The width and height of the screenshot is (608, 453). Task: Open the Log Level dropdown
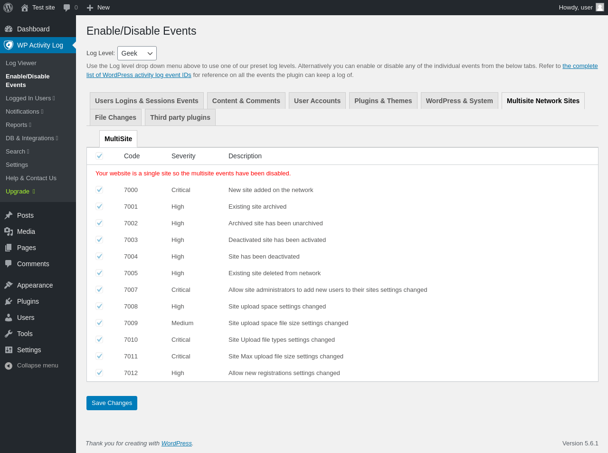click(x=137, y=53)
